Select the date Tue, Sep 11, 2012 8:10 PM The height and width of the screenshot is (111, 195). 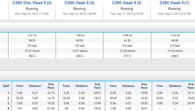tap(127, 14)
